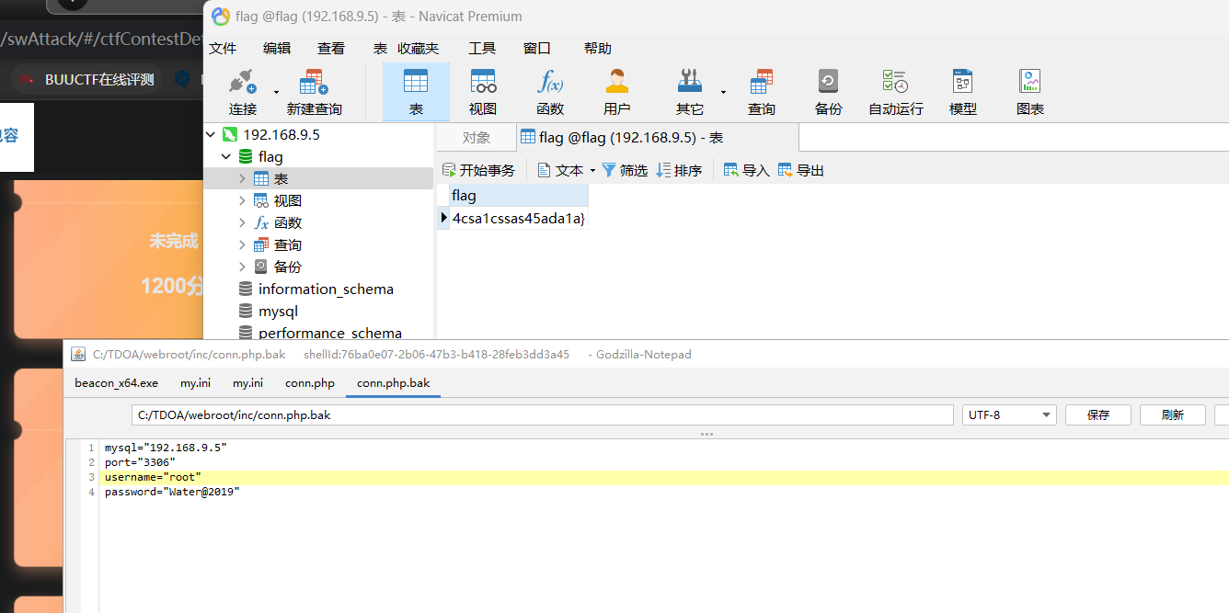Expand the 表 tree node chevron

pyautogui.click(x=242, y=178)
